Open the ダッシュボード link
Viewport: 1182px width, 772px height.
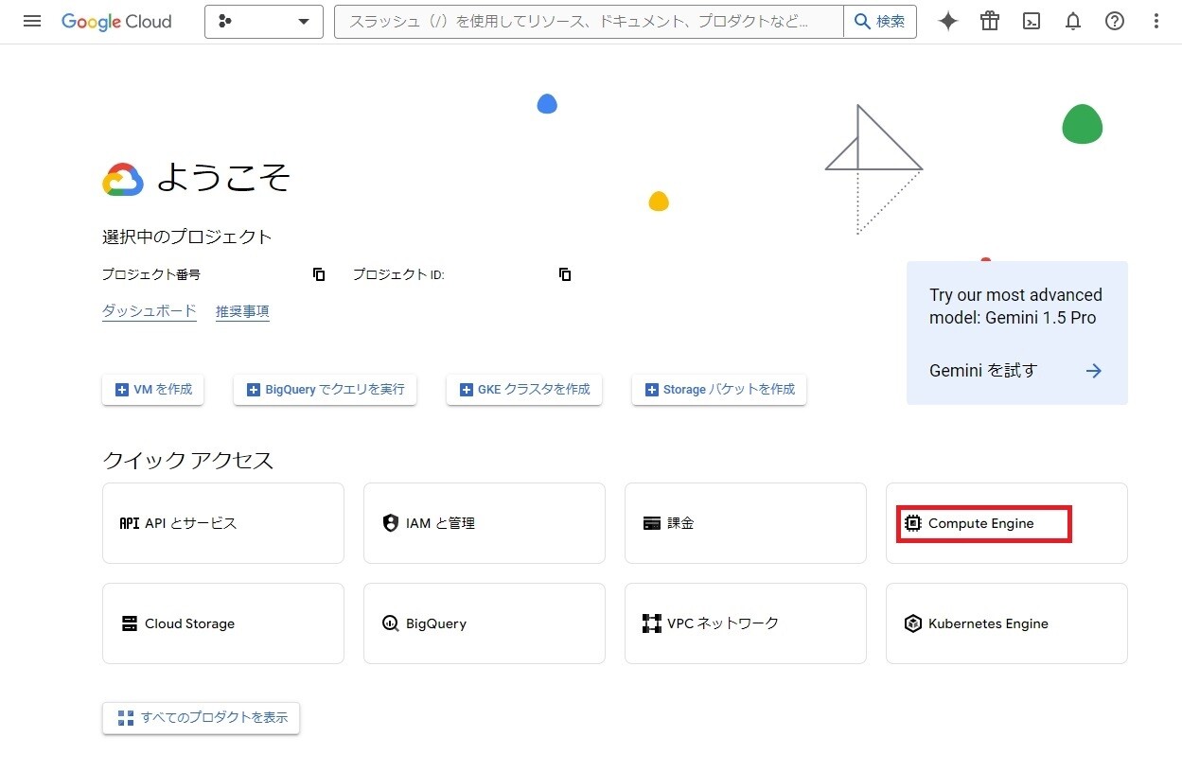click(150, 311)
